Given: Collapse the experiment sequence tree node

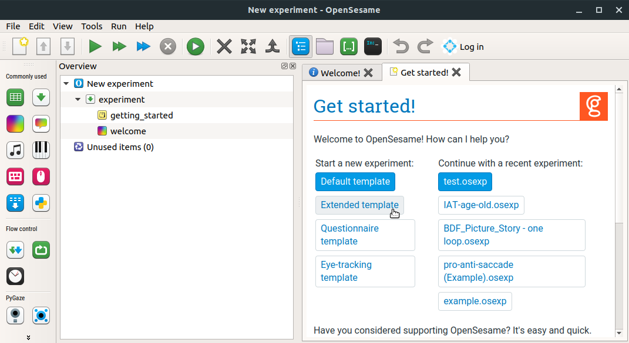Looking at the screenshot, I should (78, 99).
